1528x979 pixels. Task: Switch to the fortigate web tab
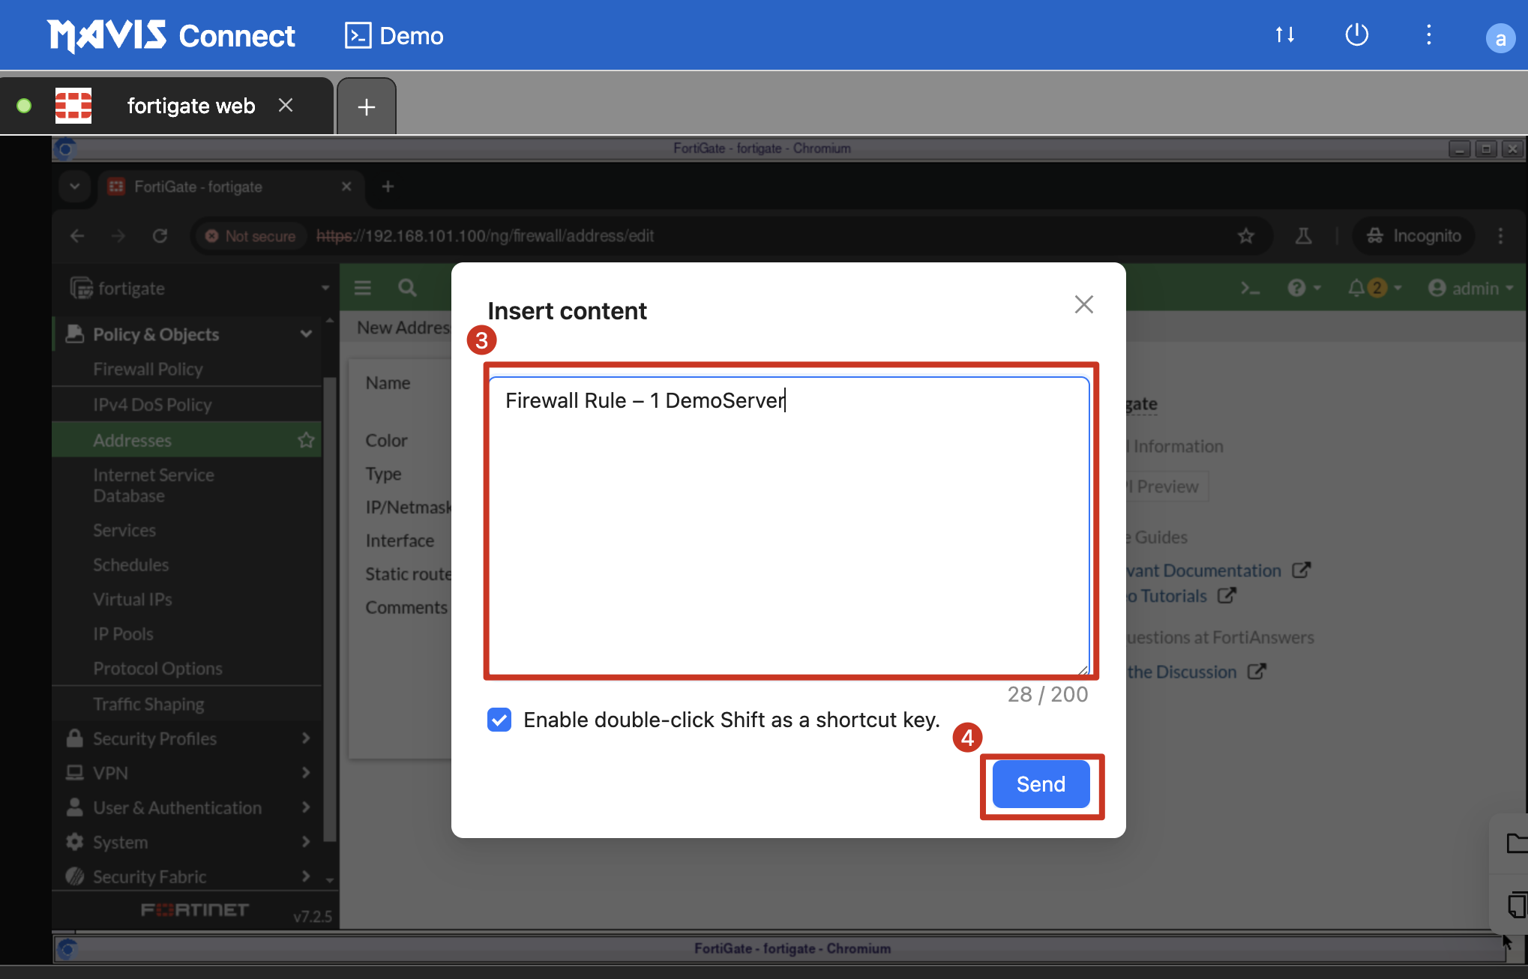click(190, 106)
